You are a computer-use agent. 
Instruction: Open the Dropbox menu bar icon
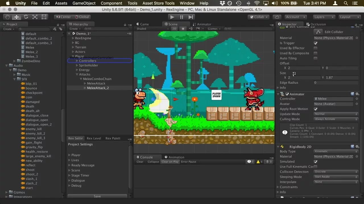pos(222,3)
